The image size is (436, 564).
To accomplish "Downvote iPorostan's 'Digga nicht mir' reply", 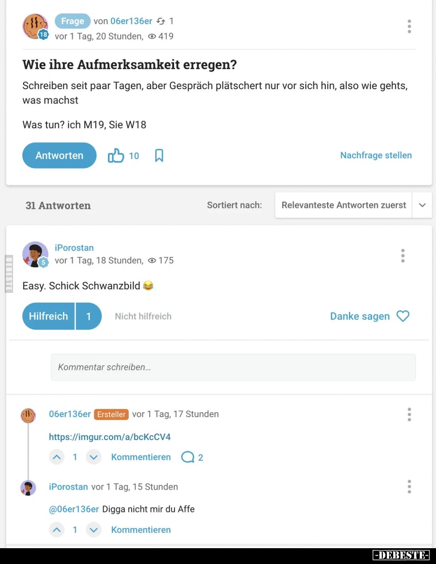I will click(x=94, y=530).
